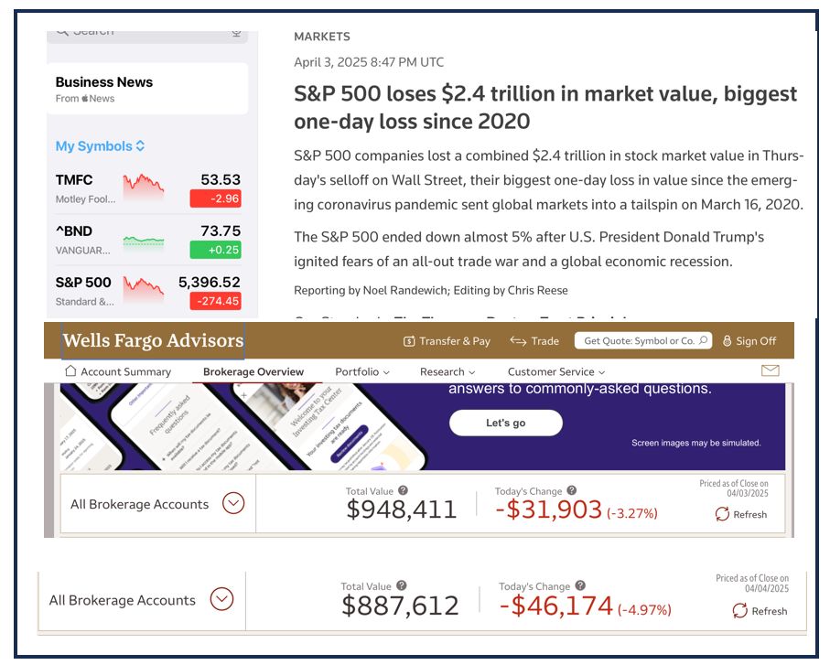
Task: Toggle the S&P 500 -274.45 change badge
Action: (215, 301)
